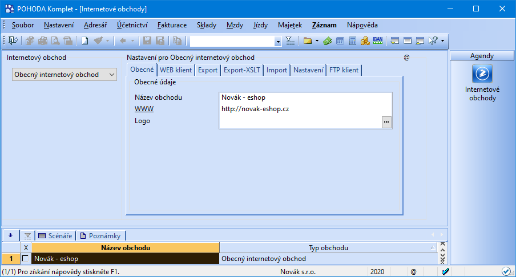Switch to the FTP klient tab
The image size is (516, 277).
344,70
